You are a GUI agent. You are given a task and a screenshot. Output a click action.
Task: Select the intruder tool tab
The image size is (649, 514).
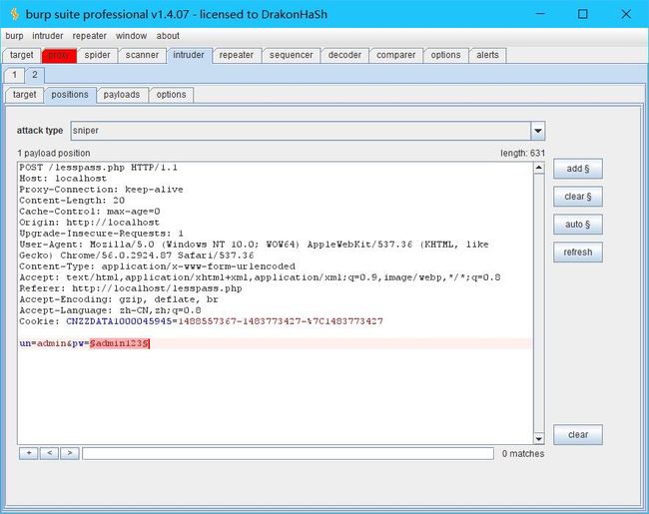[189, 55]
